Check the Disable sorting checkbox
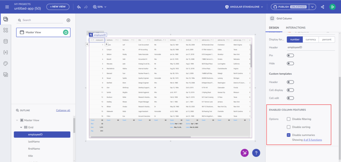341x162 pixels. pos(289,127)
